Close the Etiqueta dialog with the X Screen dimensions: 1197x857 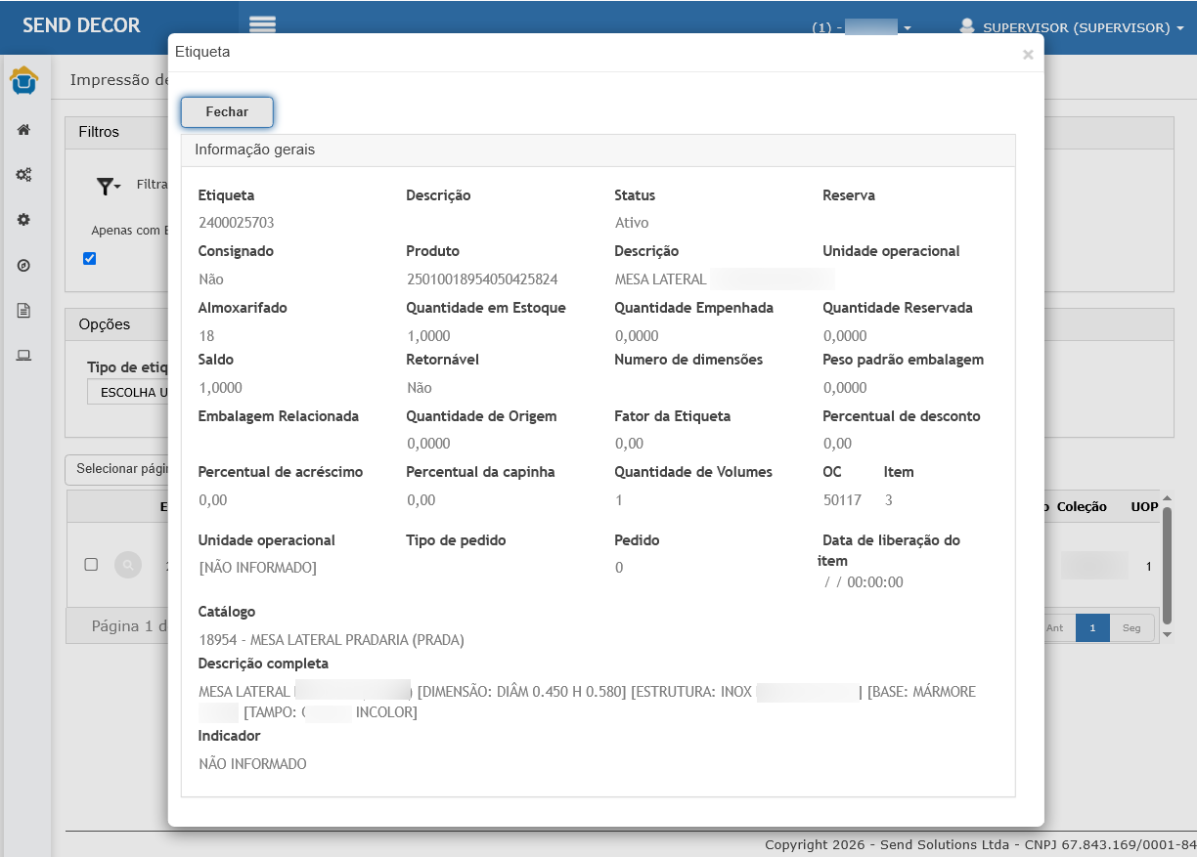1028,55
